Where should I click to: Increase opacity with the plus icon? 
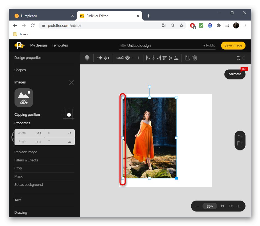[138, 58]
